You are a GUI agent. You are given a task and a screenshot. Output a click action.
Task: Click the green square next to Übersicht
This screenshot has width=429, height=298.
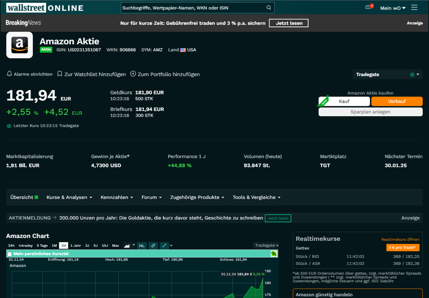tap(36, 197)
